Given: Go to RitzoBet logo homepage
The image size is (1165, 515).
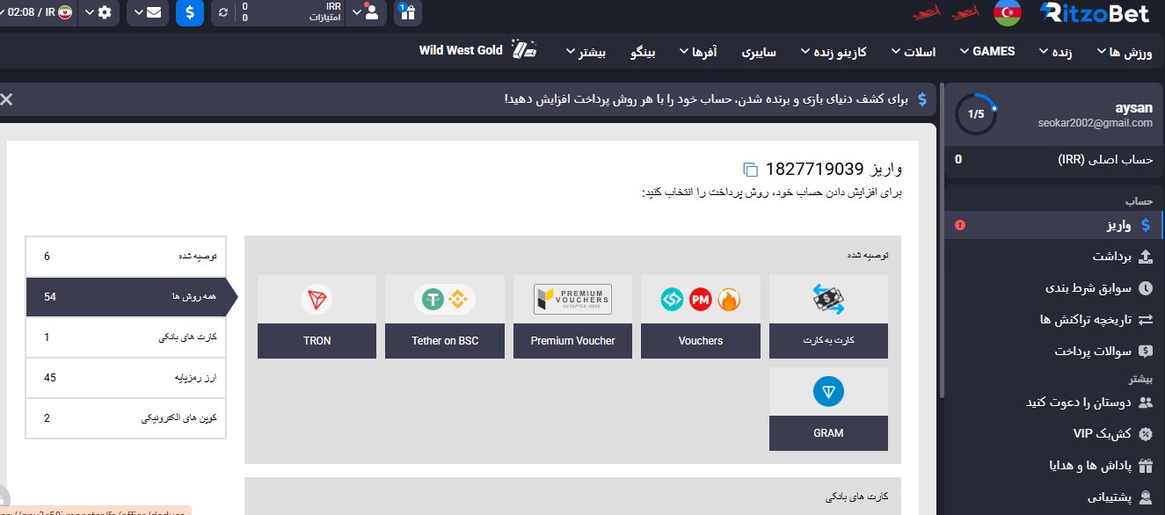Looking at the screenshot, I should pos(1096,12).
